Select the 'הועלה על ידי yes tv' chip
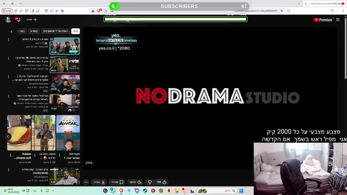This screenshot has height=195, width=347. (56, 31)
